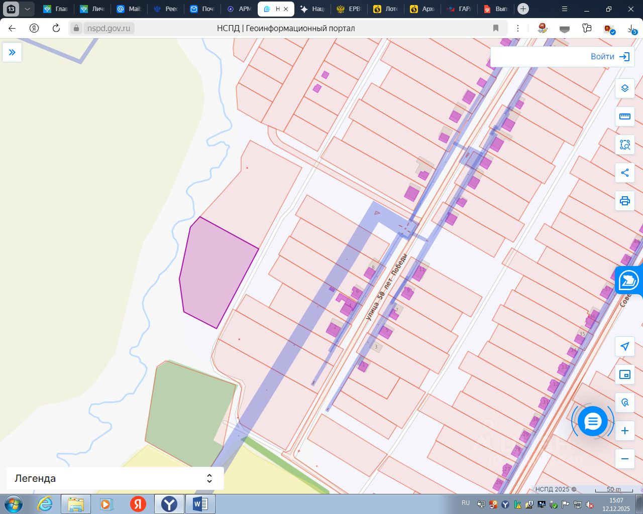643x514 pixels.
Task: Click the Войти login button
Action: [610, 57]
